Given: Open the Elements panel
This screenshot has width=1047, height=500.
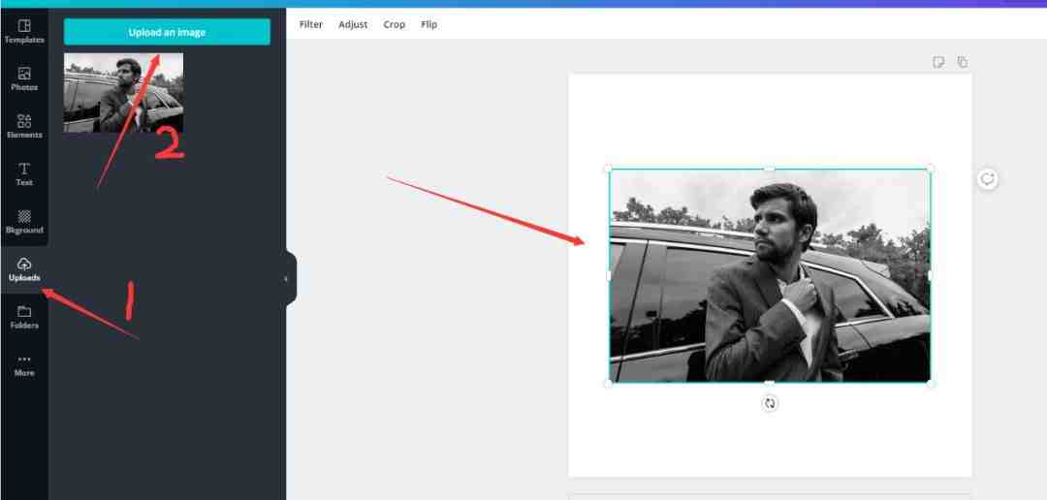Looking at the screenshot, I should [24, 125].
